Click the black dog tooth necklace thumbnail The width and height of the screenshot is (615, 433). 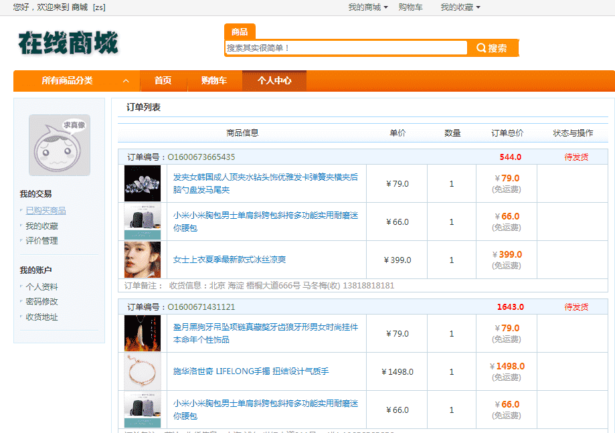coord(143,333)
